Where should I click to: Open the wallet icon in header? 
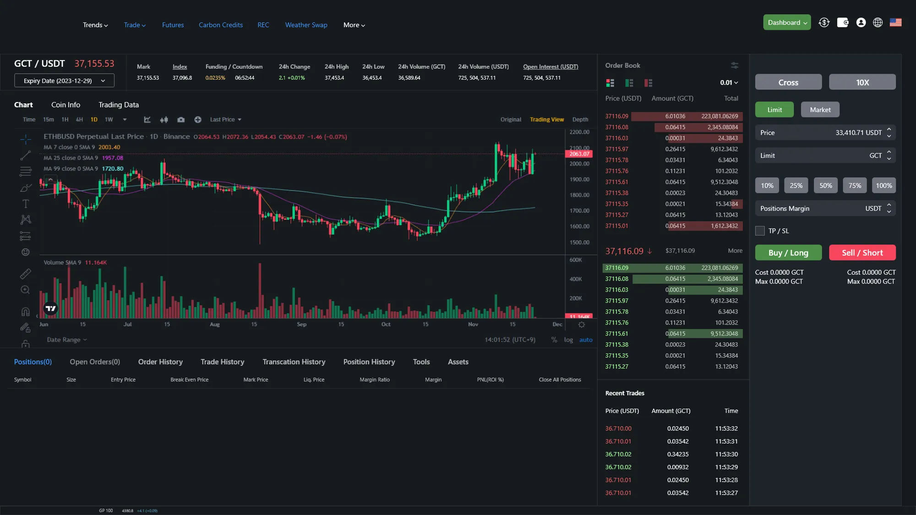coord(842,22)
